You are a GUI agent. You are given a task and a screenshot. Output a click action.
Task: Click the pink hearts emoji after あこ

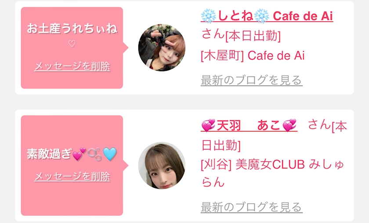[x=289, y=125]
